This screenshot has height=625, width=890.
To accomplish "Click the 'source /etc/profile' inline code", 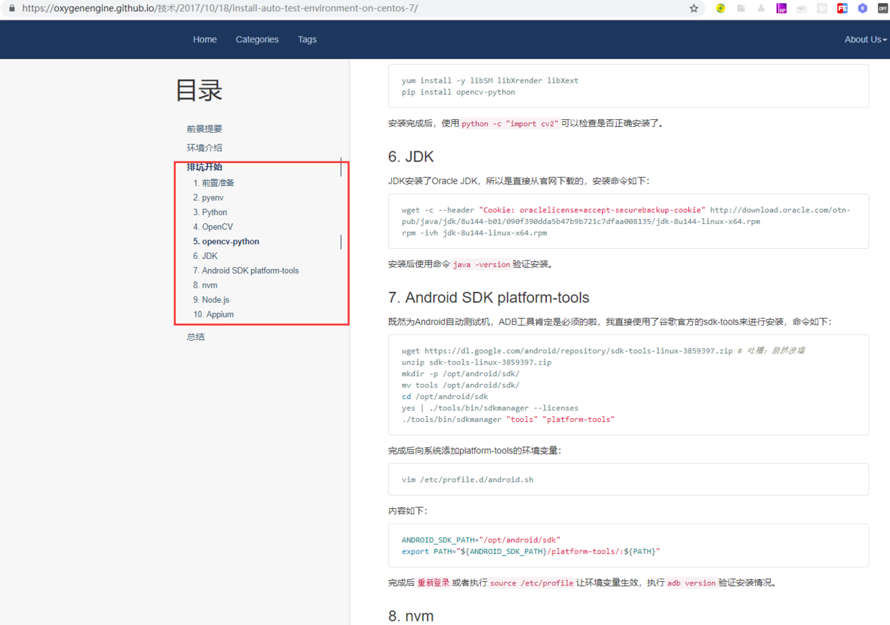I will tap(532, 583).
